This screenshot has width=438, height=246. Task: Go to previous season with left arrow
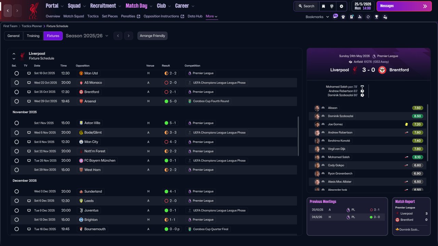point(118,36)
